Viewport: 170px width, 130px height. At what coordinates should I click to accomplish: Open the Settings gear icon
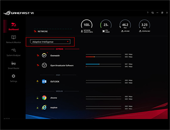tap(13, 76)
